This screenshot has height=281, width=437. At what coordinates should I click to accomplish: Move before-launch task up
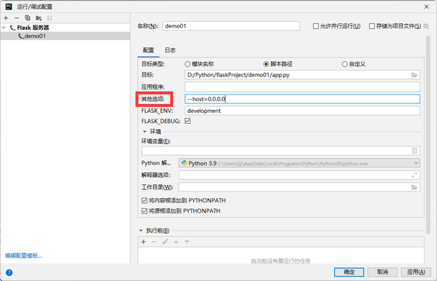[x=176, y=242]
